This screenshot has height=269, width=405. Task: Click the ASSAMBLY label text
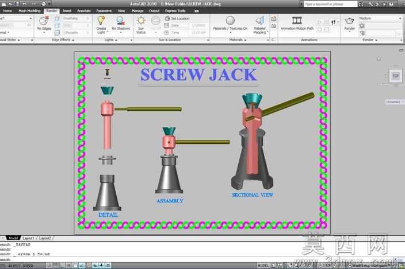[170, 201]
